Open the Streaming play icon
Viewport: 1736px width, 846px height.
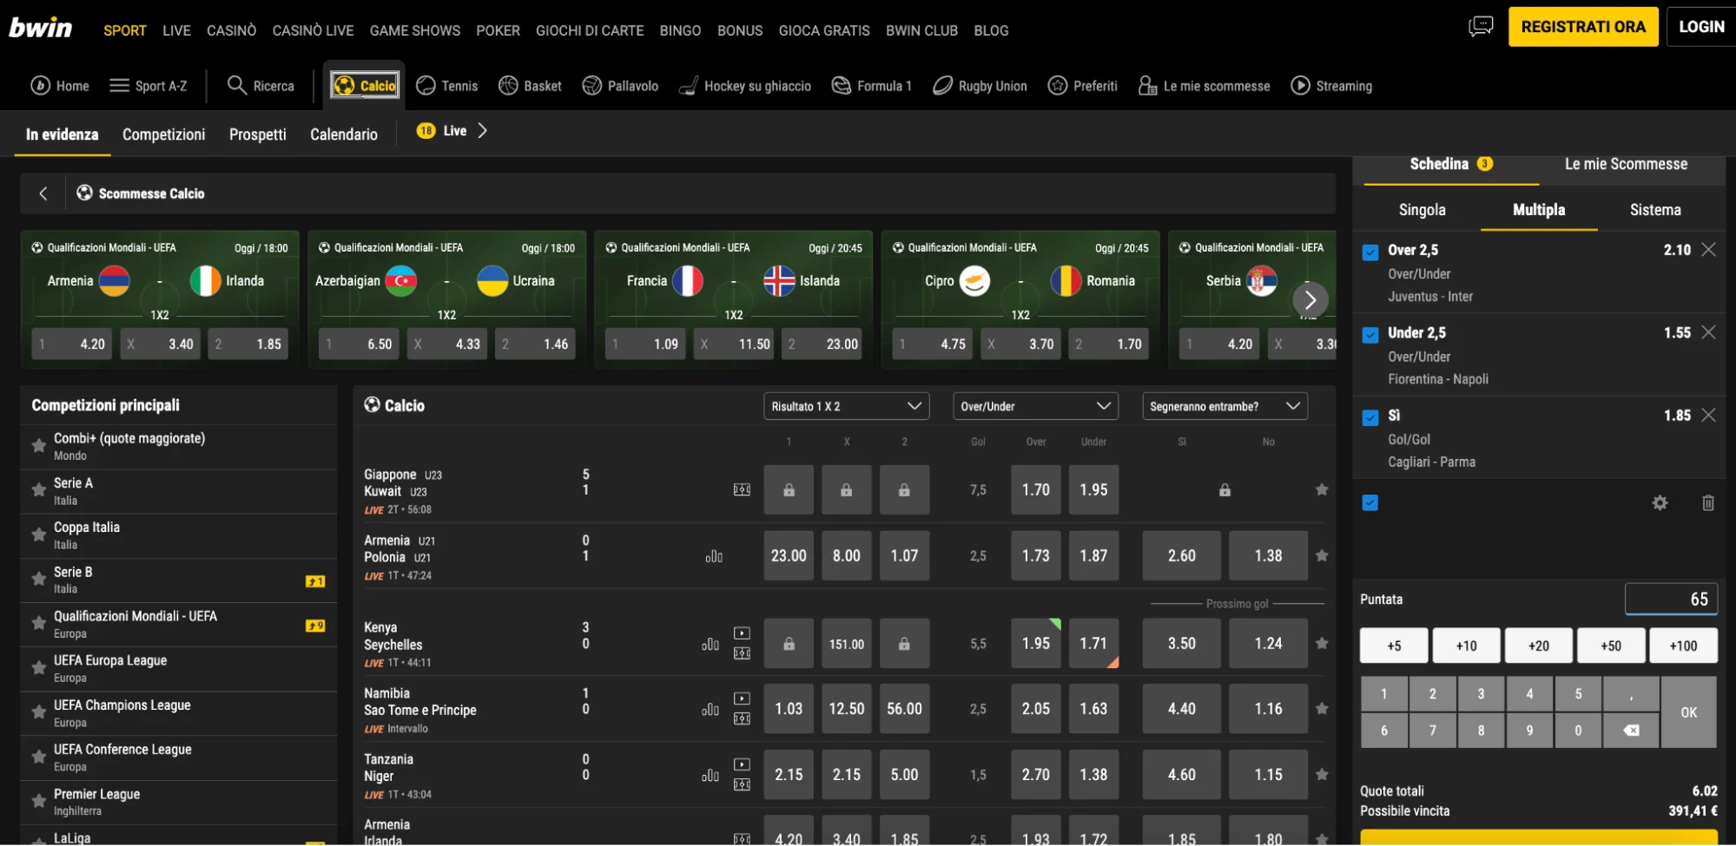click(x=1300, y=85)
